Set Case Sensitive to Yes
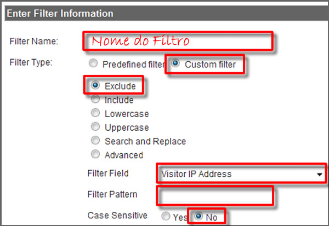The image size is (329, 226). [164, 216]
